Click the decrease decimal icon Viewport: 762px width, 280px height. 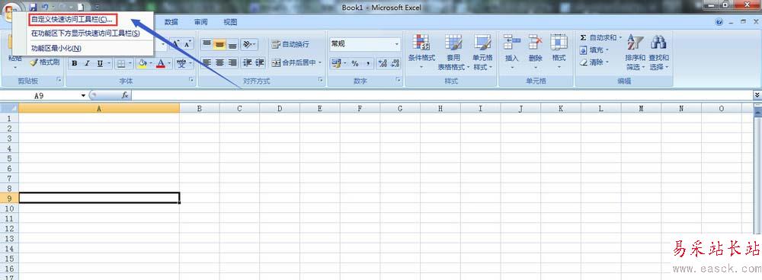(395, 63)
